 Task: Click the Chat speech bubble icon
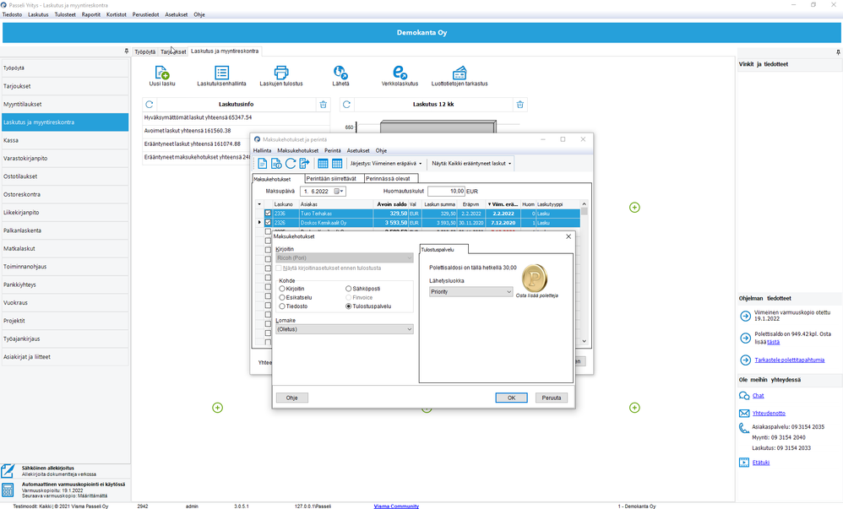744,396
